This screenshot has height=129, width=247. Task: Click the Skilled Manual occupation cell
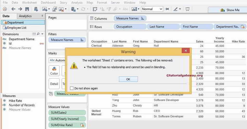[x=96, y=112]
